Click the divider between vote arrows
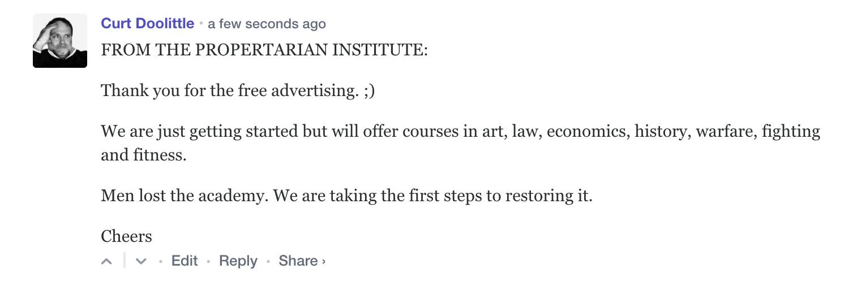Screen dimensions: 857x295 pos(124,261)
